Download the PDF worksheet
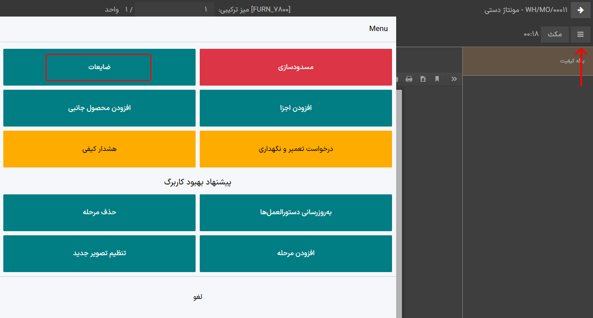This screenshot has height=318, width=593. [423, 79]
